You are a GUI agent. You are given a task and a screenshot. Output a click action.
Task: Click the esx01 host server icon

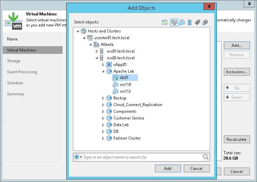[x=102, y=51]
